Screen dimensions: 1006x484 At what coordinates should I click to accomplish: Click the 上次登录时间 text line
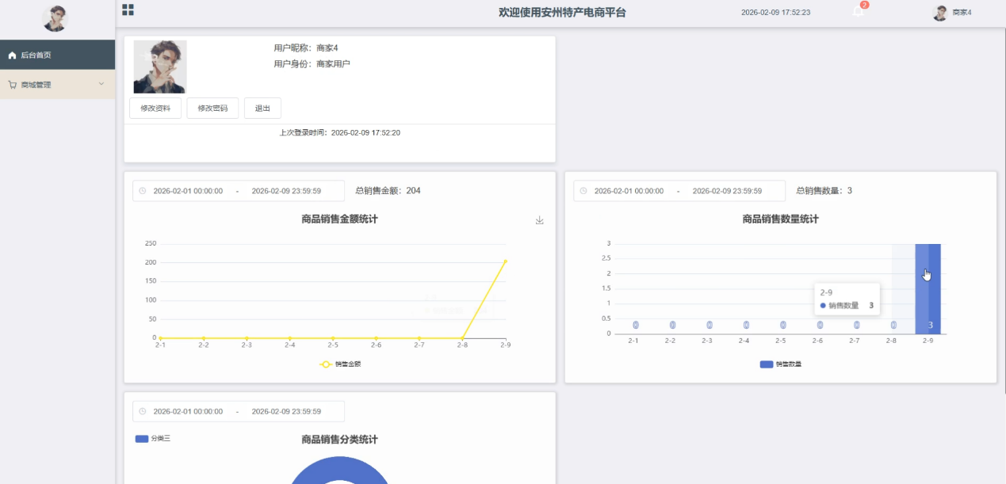[339, 133]
